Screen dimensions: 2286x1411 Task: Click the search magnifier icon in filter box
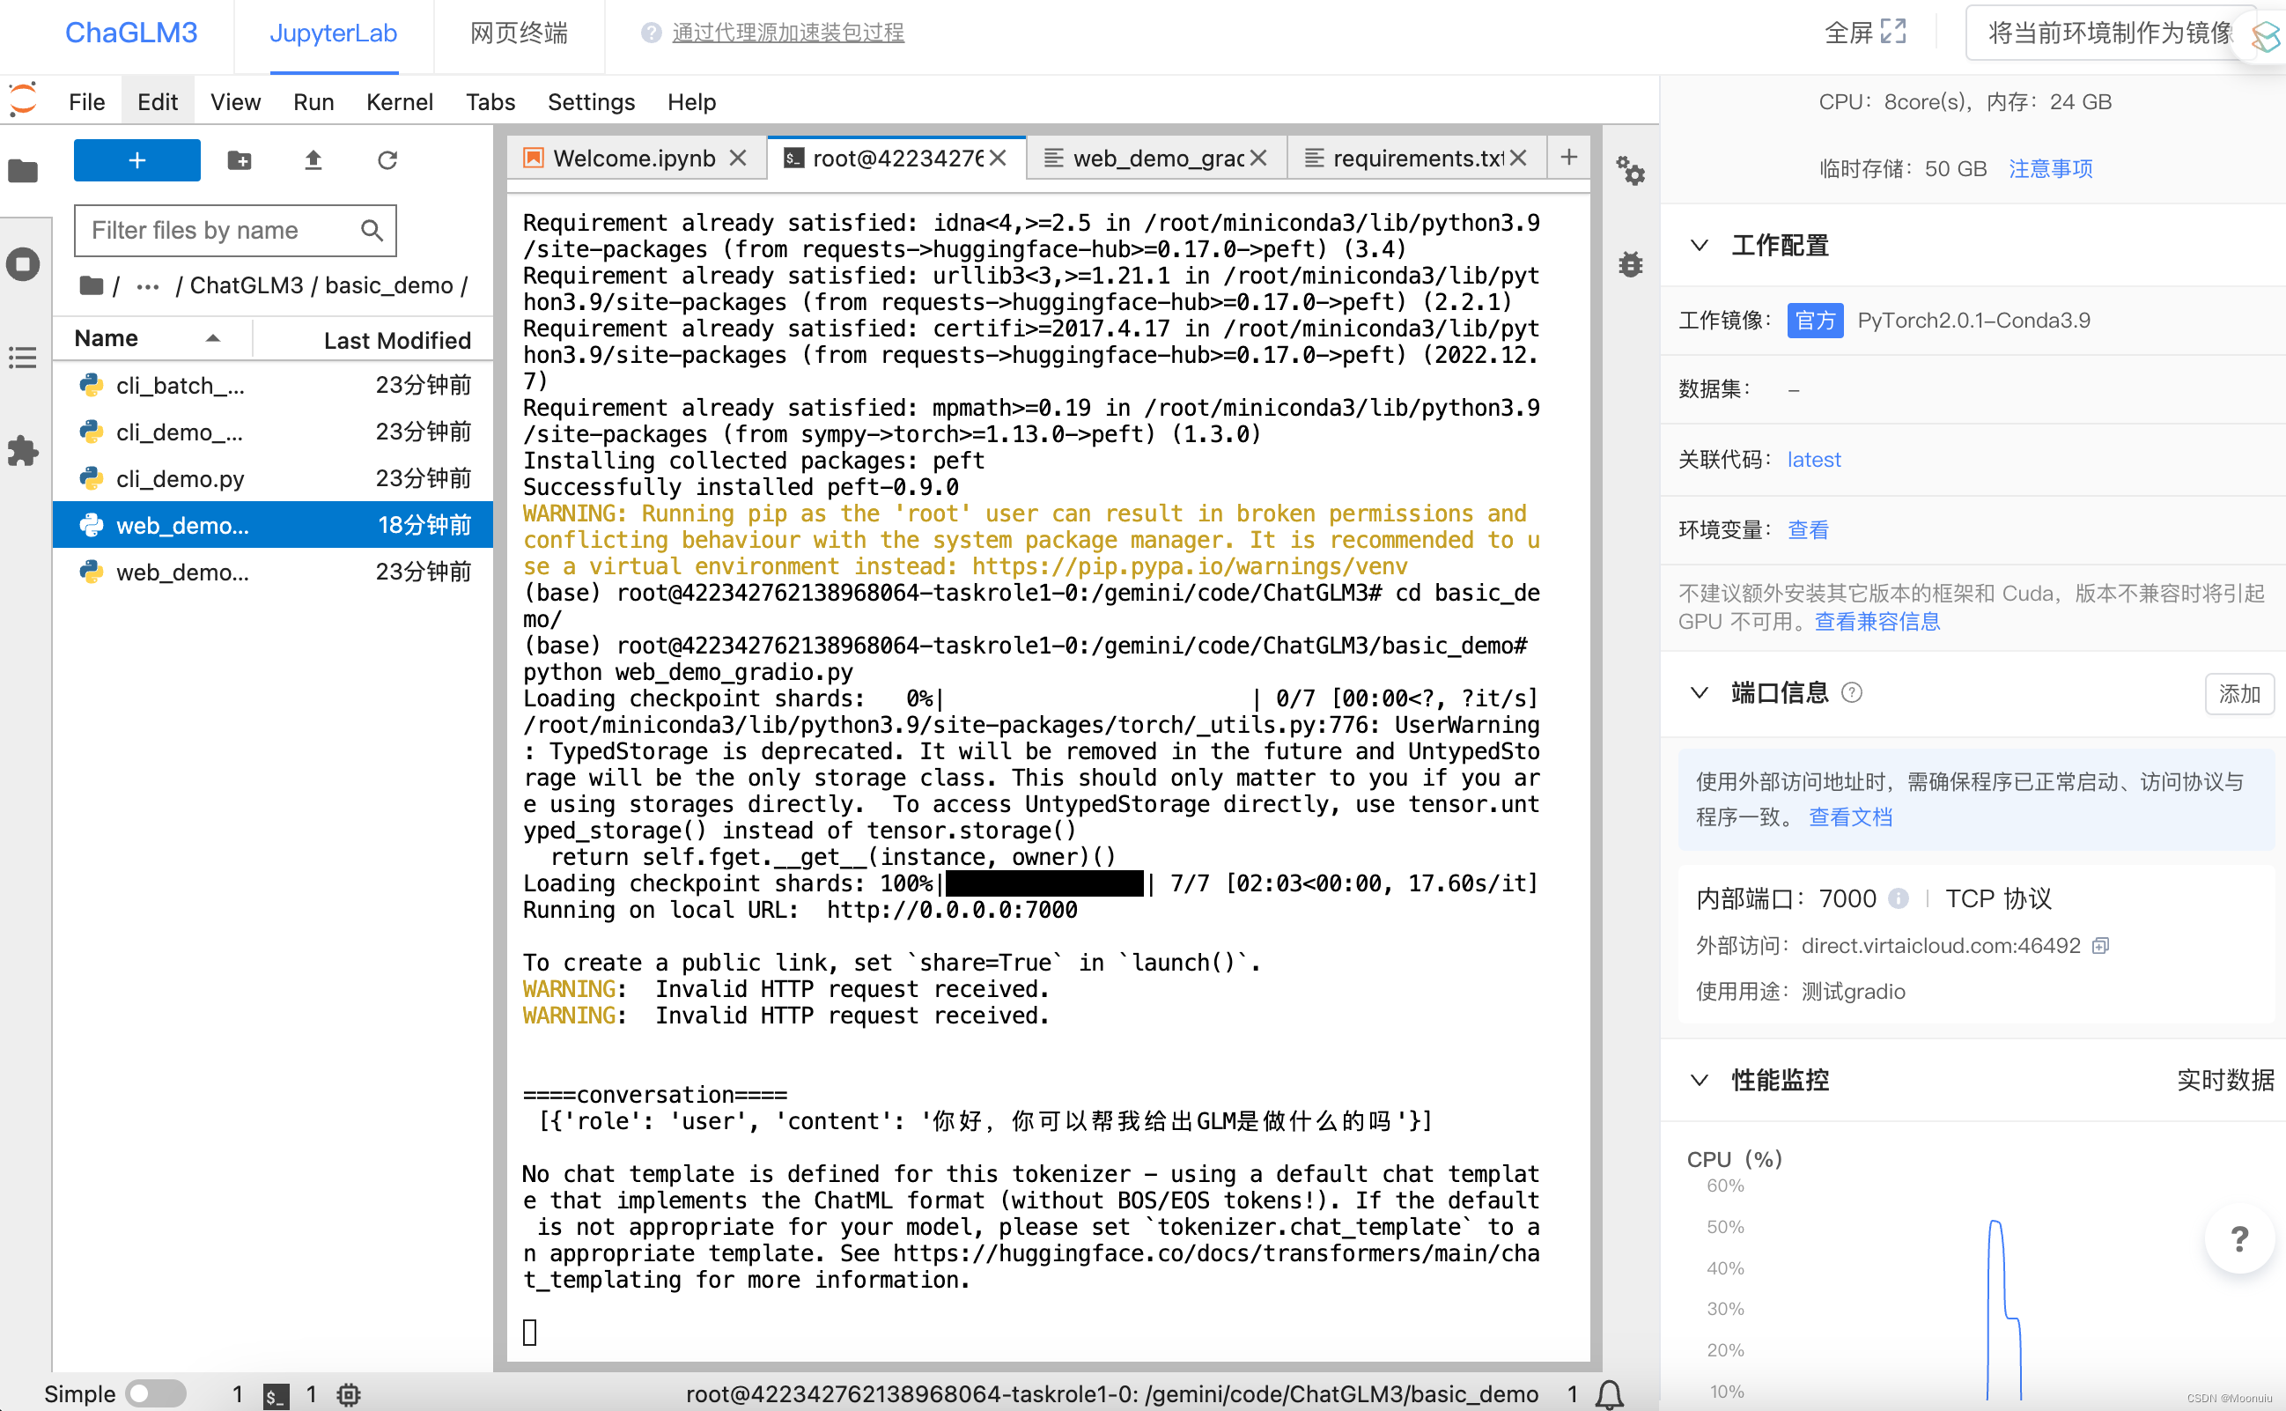click(x=372, y=231)
